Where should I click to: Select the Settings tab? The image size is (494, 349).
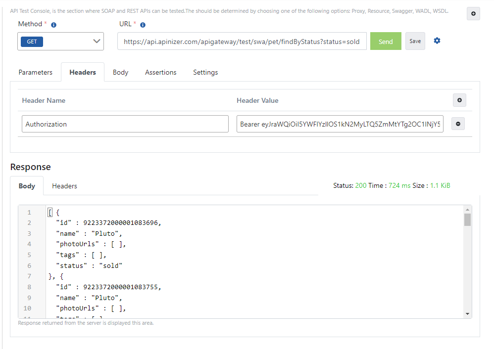coord(205,72)
